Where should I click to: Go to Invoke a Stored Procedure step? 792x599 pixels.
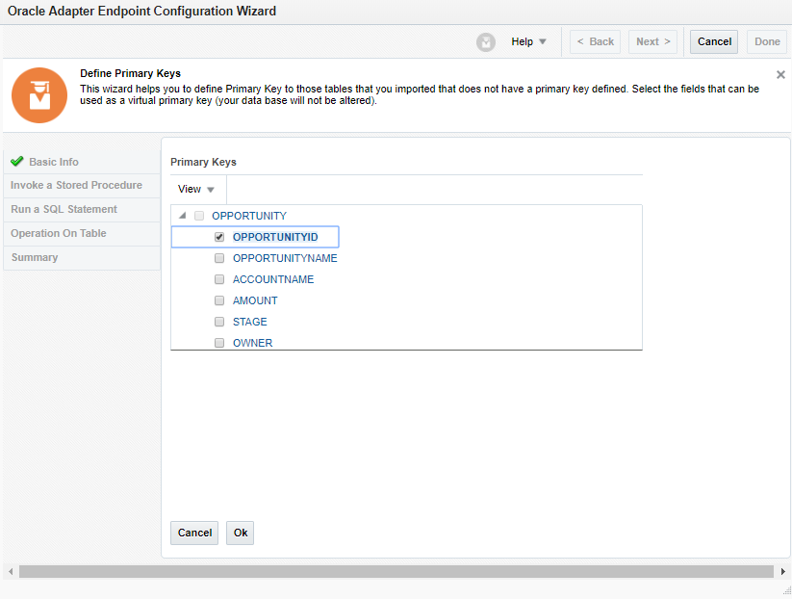click(76, 185)
